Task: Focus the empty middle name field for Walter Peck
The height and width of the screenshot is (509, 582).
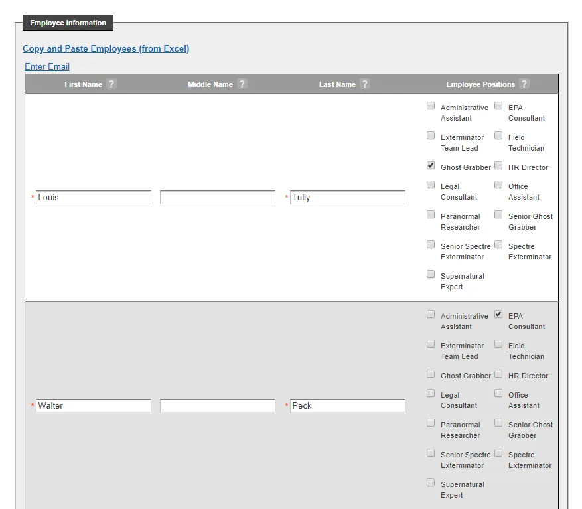Action: pos(218,405)
